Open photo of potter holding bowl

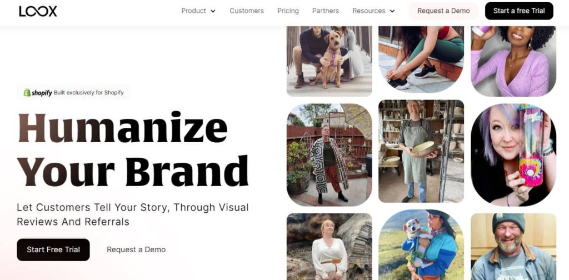pos(421,151)
